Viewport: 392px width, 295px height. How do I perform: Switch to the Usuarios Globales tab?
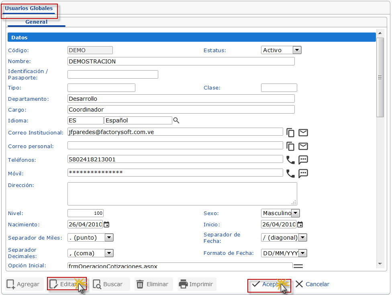click(x=29, y=8)
